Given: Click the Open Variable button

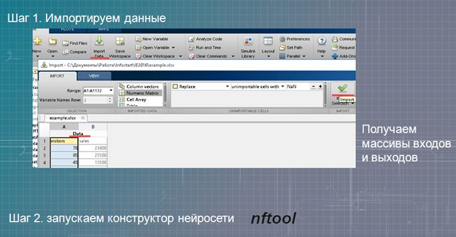Looking at the screenshot, I should 153,48.
